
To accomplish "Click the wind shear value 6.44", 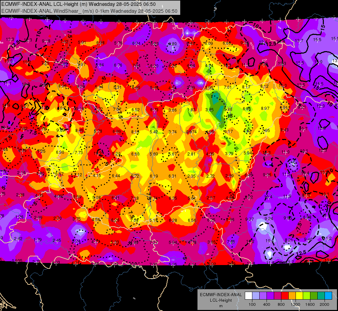I will pos(116,176).
